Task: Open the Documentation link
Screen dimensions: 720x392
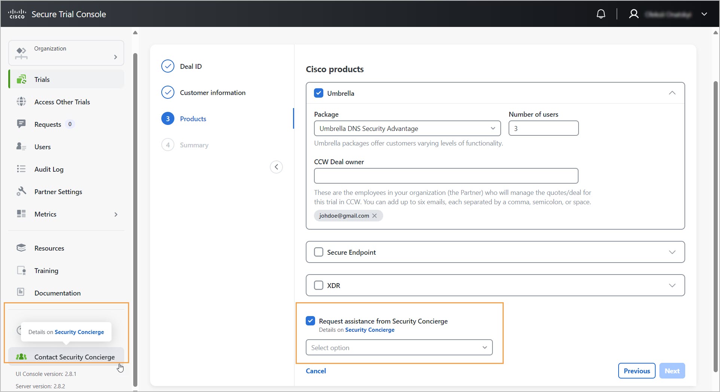Action: tap(57, 293)
